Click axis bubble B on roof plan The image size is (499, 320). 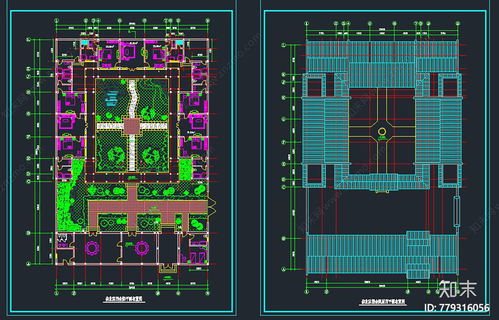pyautogui.click(x=283, y=239)
